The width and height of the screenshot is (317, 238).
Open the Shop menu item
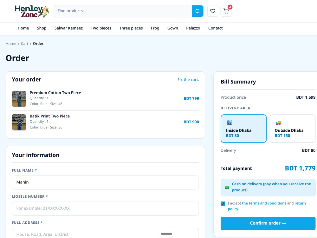[x=42, y=28]
